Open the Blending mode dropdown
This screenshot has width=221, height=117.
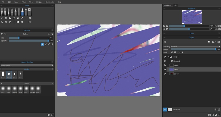click(x=195, y=47)
